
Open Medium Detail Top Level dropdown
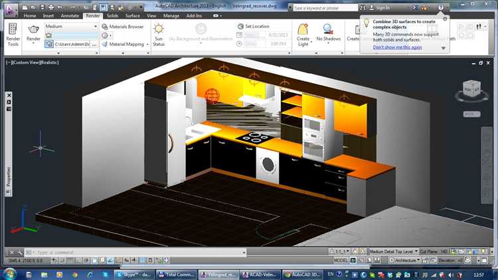(x=393, y=251)
